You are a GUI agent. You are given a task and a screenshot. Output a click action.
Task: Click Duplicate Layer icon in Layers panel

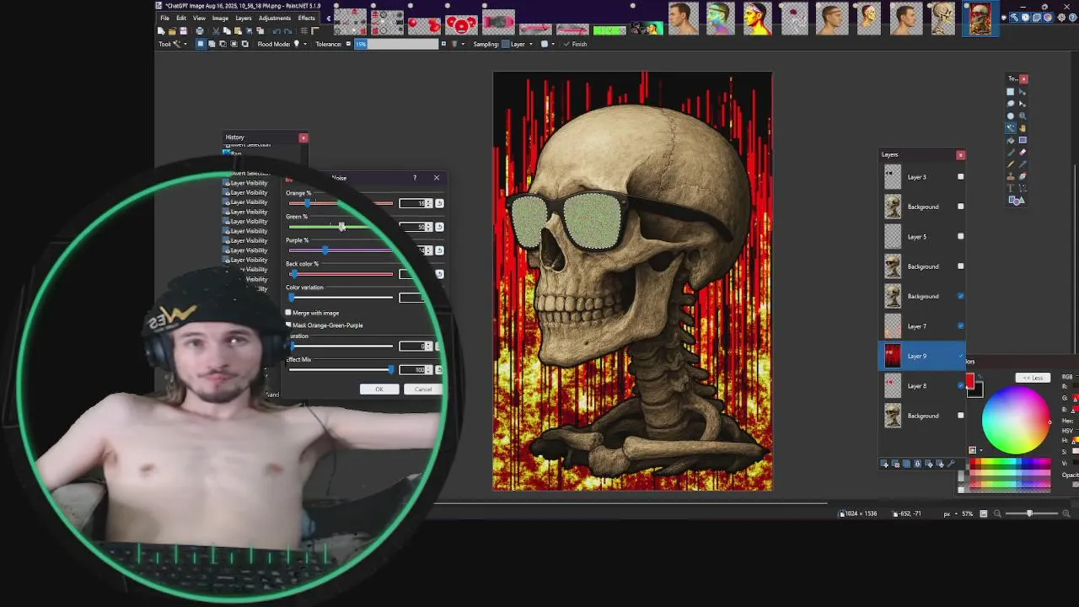click(x=906, y=464)
